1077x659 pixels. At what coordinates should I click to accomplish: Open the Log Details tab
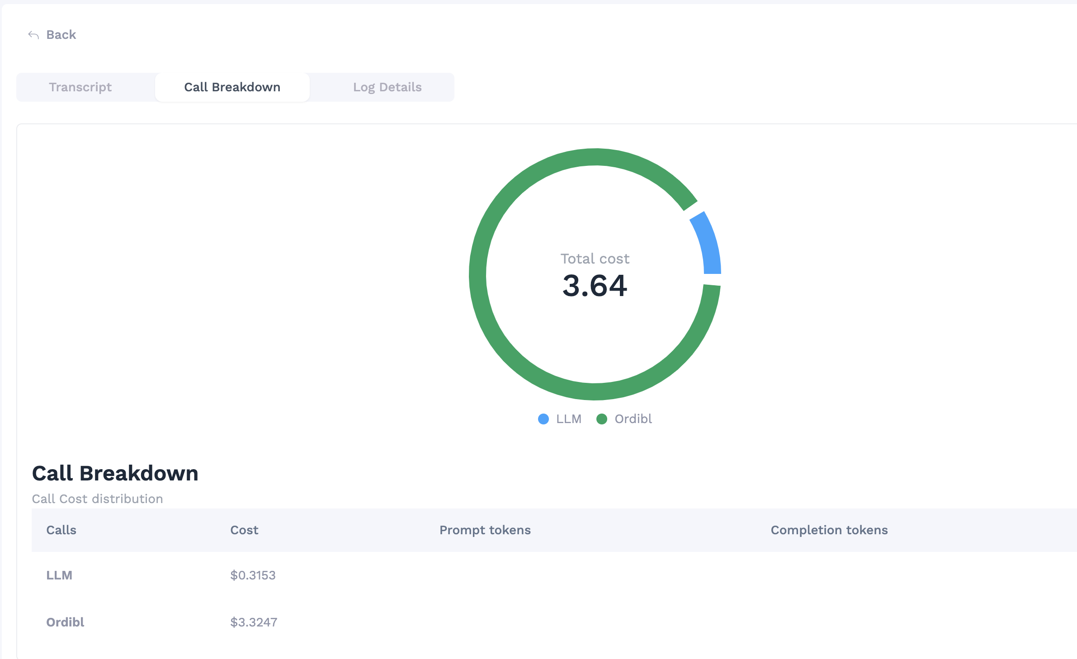[x=387, y=87]
